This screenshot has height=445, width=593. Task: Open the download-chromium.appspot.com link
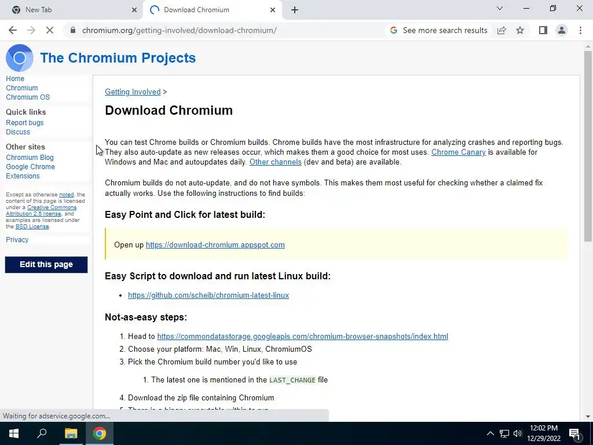point(215,245)
